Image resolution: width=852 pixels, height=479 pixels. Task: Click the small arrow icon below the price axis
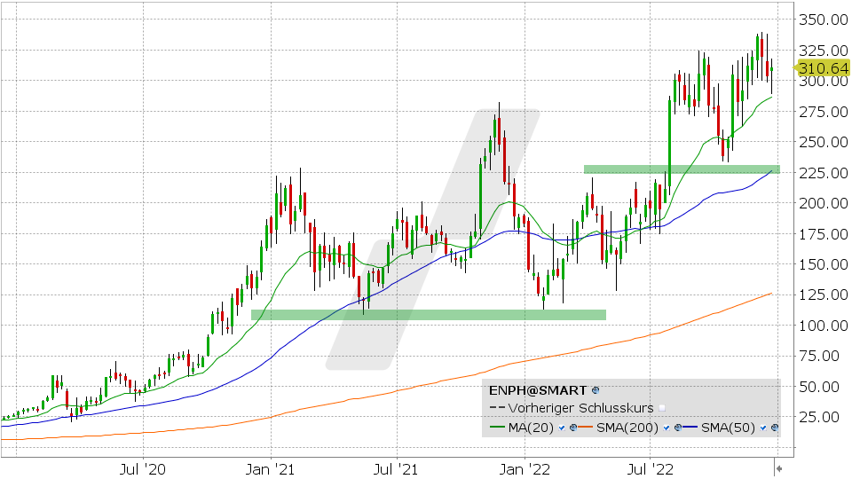(x=779, y=467)
